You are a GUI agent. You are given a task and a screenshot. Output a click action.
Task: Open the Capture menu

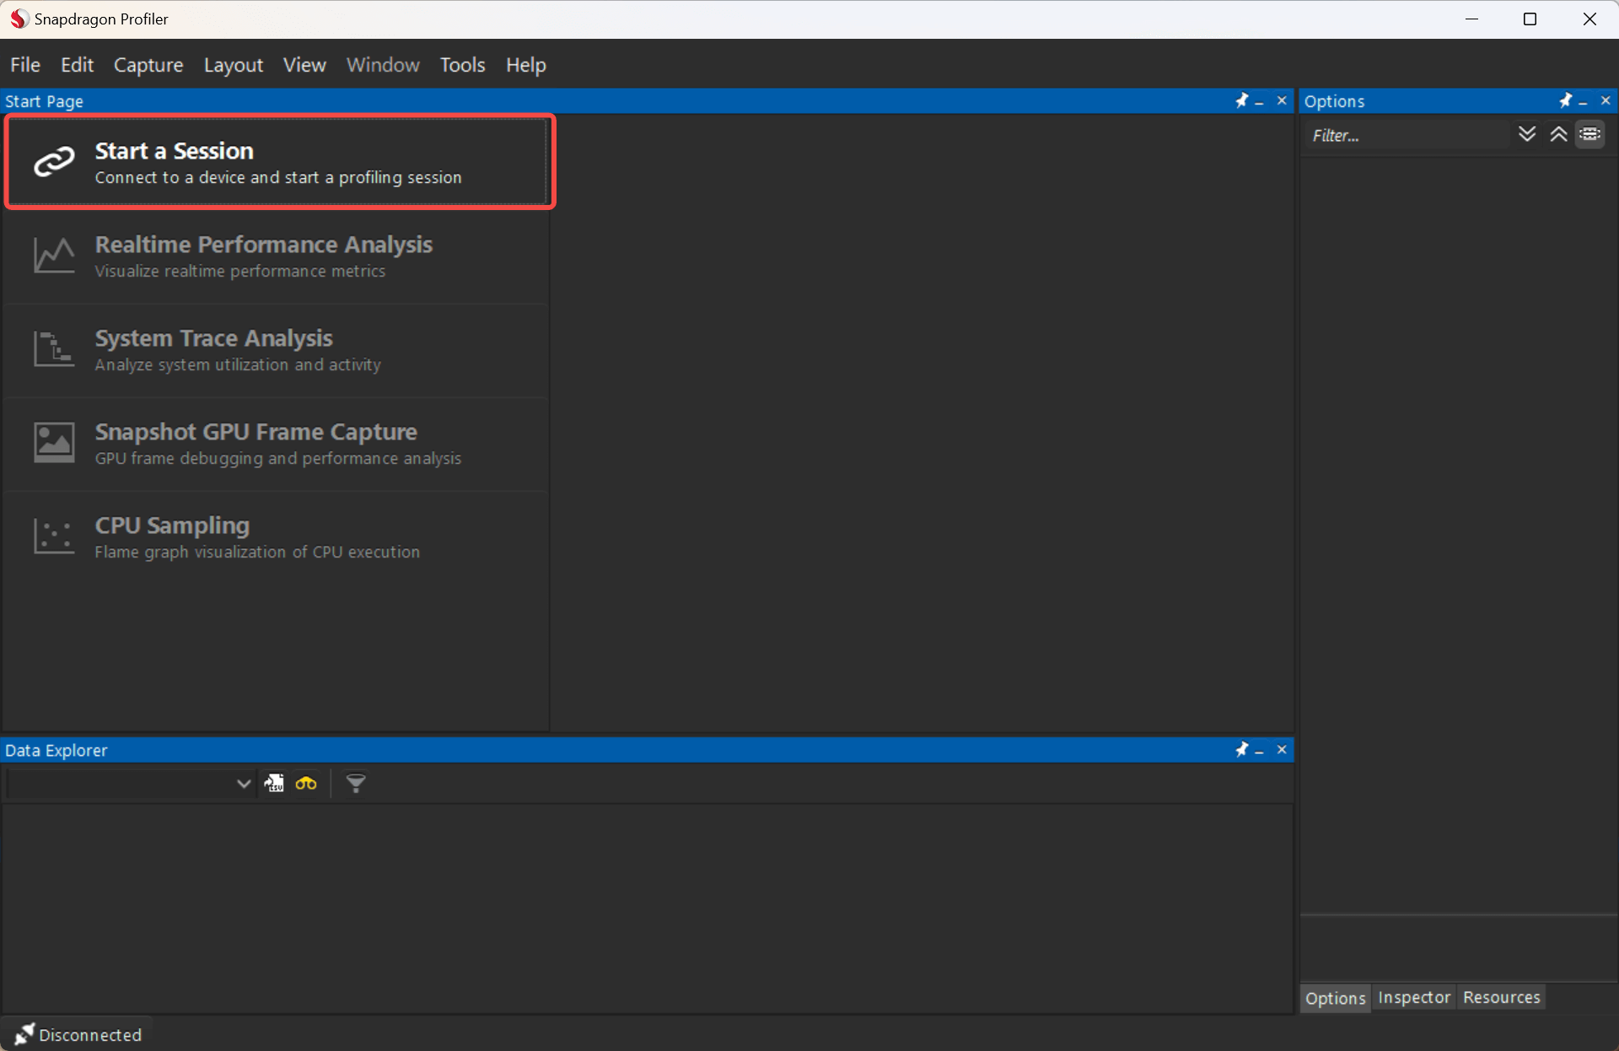[x=148, y=65]
